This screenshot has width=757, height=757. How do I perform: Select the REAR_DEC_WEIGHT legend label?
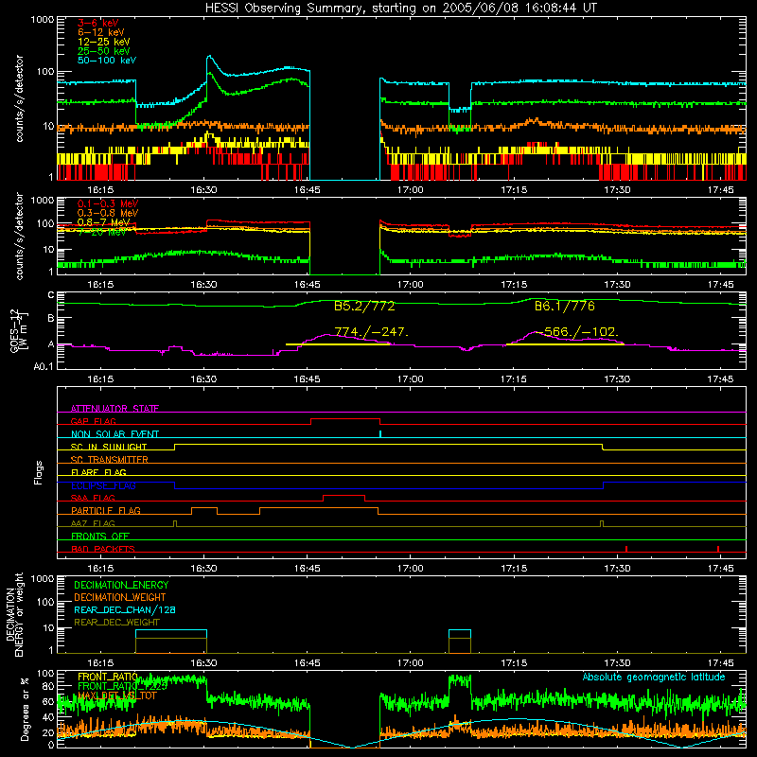point(116,623)
